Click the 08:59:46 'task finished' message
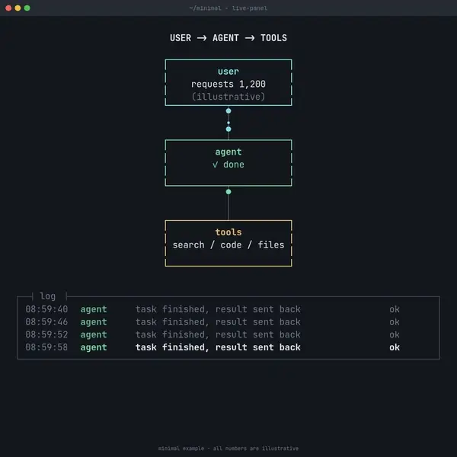Viewport: 457px width, 457px height. click(x=218, y=322)
